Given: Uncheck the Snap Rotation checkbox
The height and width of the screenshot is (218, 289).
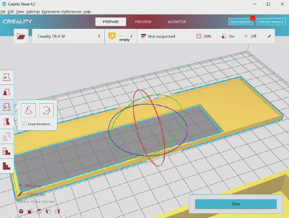Looking at the screenshot, I should click(x=24, y=124).
